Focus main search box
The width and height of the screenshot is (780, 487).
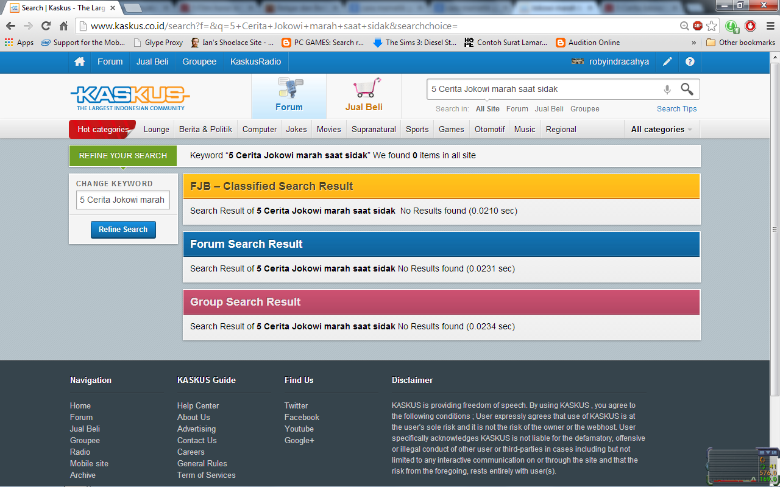[x=545, y=89]
